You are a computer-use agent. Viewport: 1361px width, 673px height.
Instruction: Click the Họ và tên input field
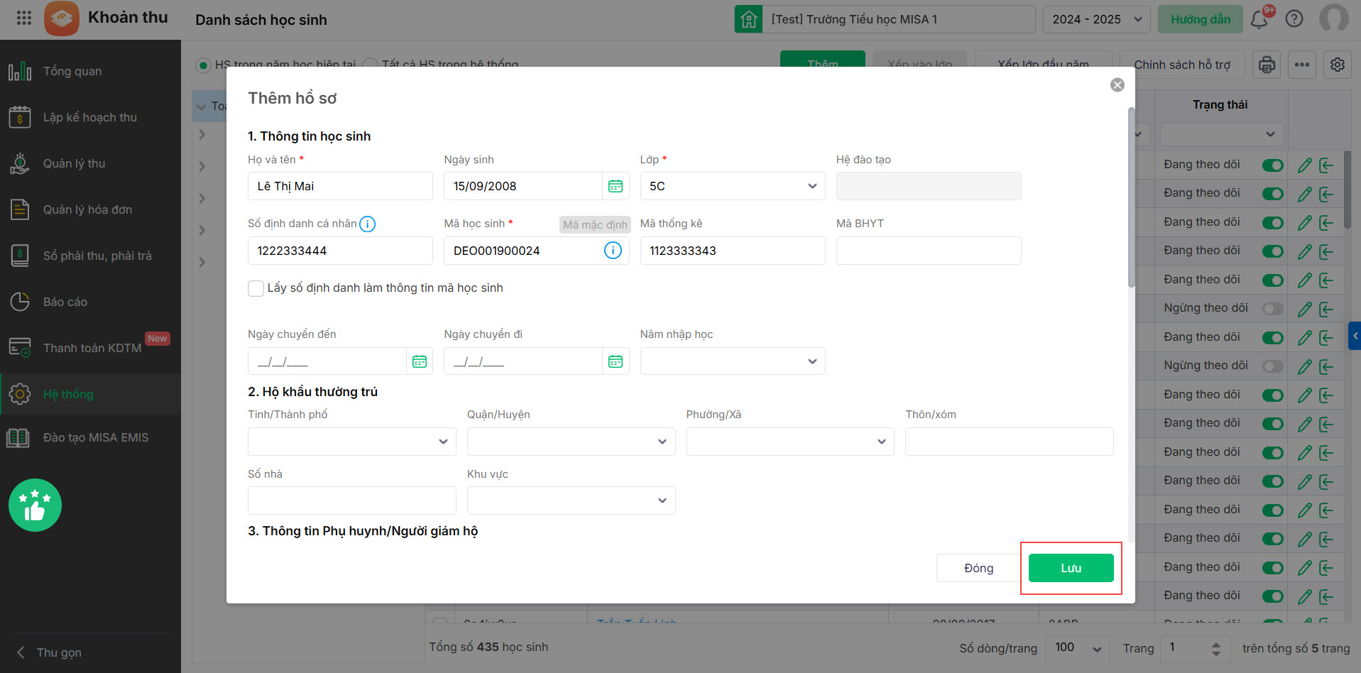(x=340, y=186)
